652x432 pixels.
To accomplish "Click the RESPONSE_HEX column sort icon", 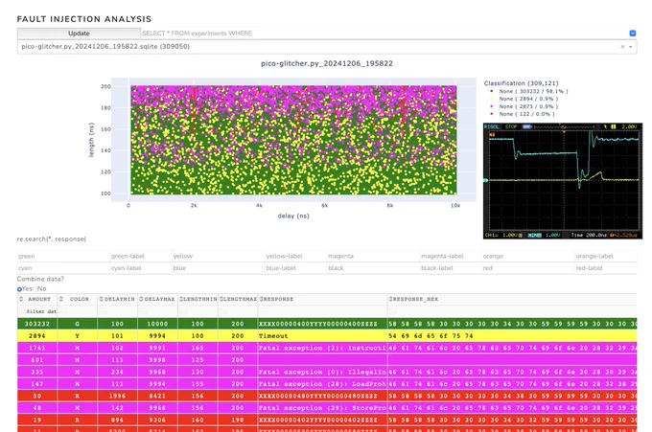I will (391, 299).
